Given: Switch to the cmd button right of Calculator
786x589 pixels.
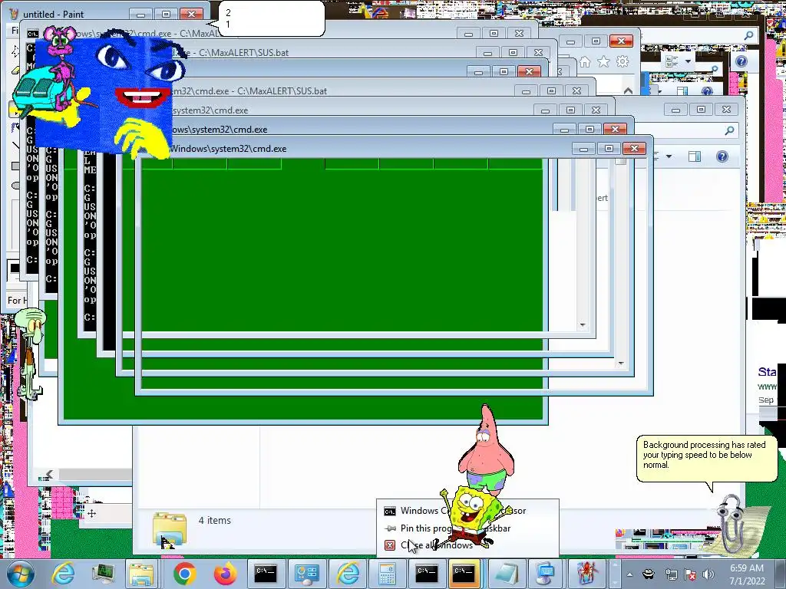Looking at the screenshot, I should click(426, 574).
